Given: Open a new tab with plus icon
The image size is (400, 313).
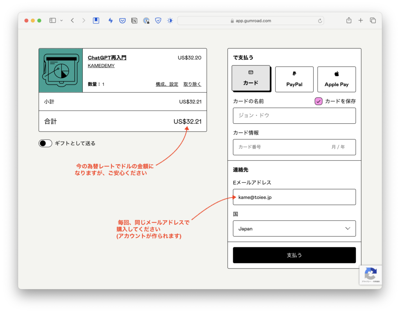Looking at the screenshot, I should tap(361, 21).
